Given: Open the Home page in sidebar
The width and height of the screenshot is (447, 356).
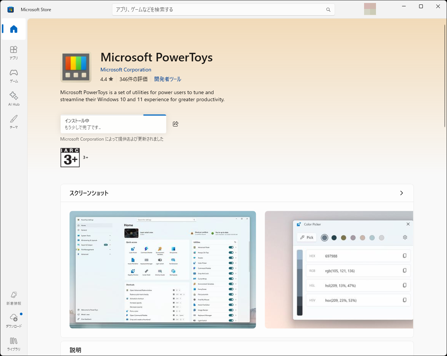Looking at the screenshot, I should [x=14, y=29].
